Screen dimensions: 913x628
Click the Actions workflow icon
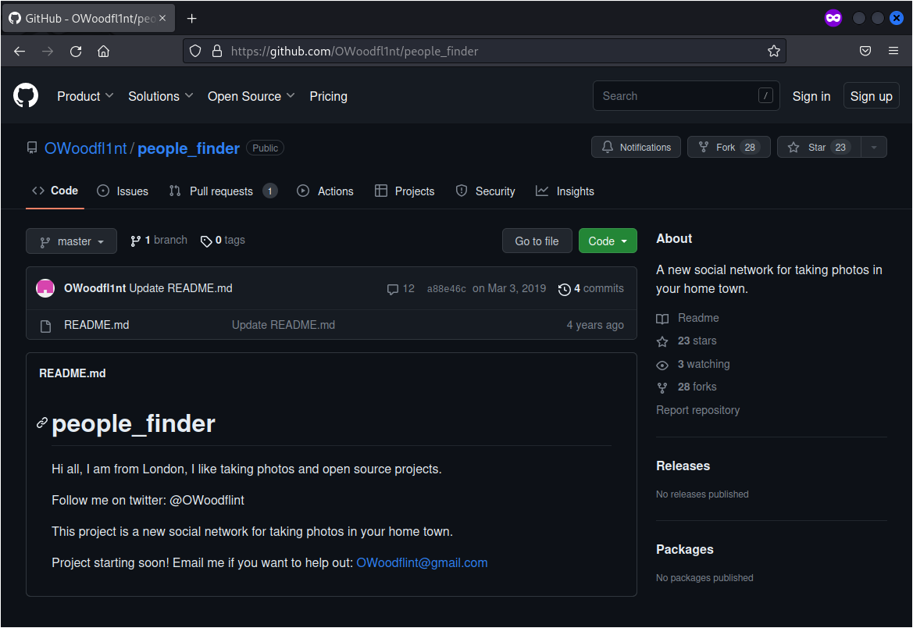tap(304, 191)
